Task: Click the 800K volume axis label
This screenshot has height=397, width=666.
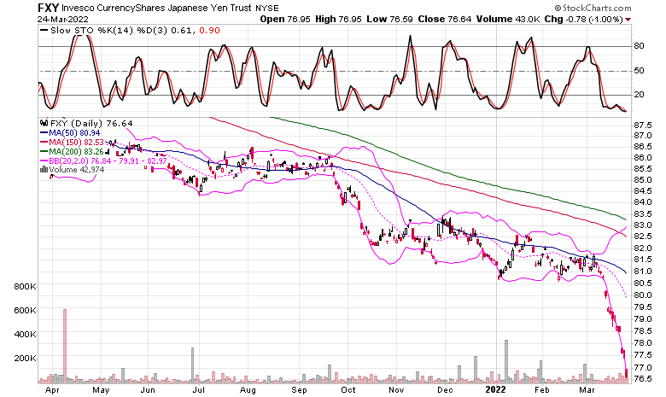Action: [x=25, y=287]
